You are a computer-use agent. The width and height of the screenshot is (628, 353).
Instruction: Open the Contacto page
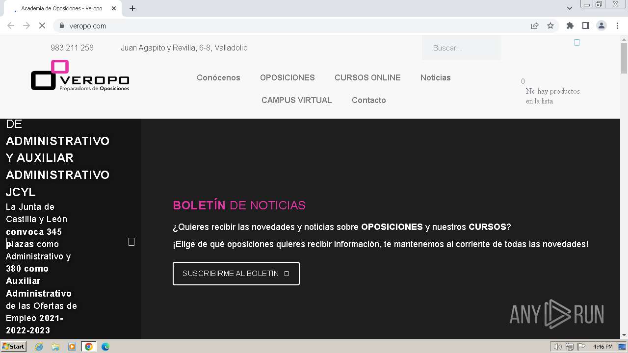coord(368,100)
